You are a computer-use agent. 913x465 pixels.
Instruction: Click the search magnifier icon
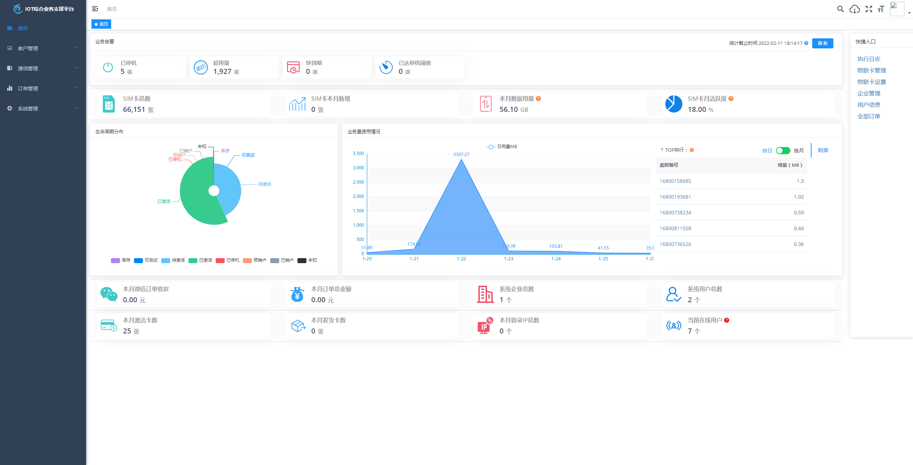click(840, 9)
